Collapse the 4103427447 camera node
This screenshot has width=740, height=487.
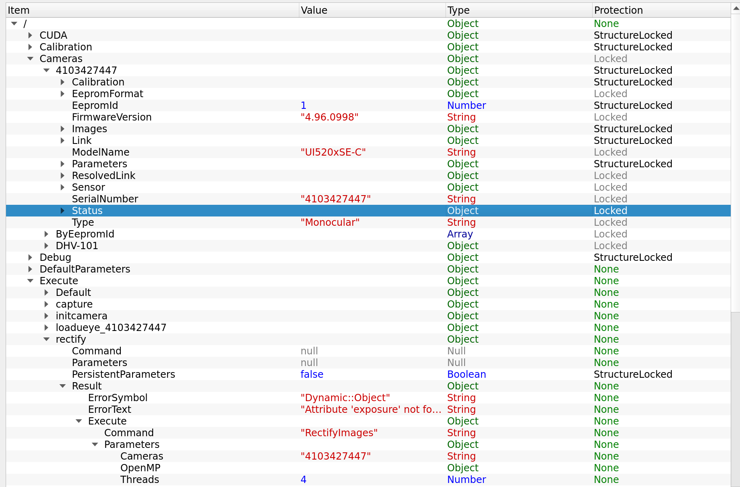pyautogui.click(x=46, y=71)
